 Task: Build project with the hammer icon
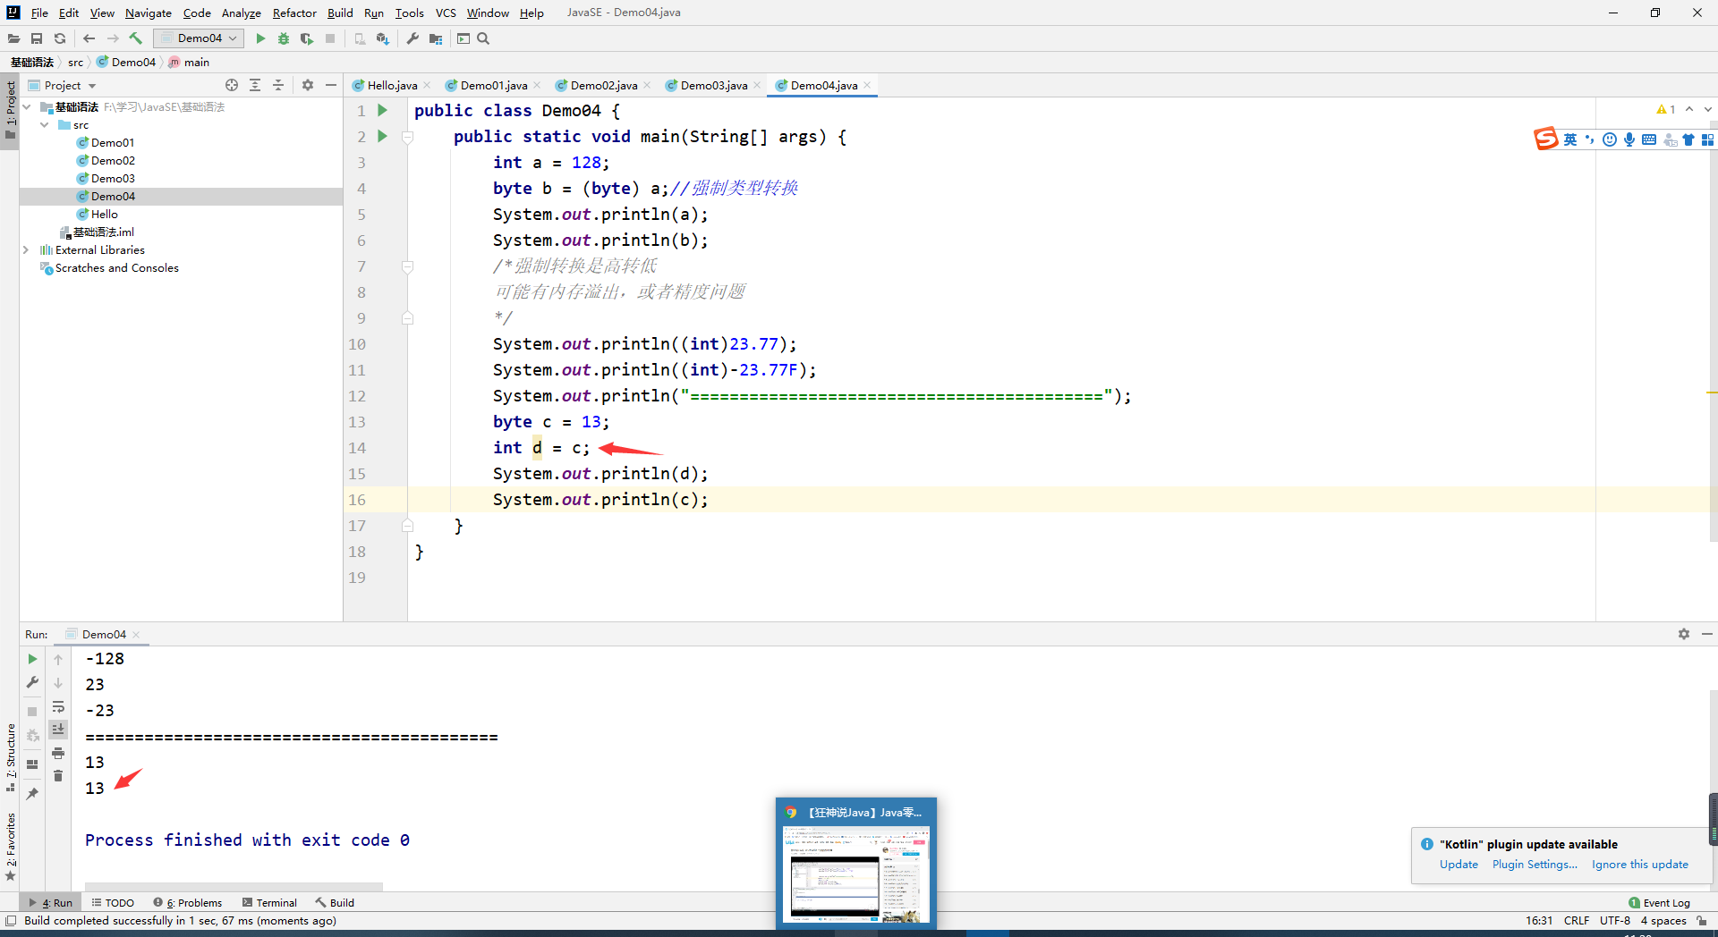136,38
